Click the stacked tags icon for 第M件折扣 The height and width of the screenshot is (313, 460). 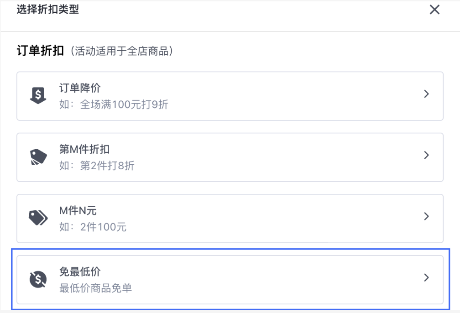click(x=38, y=157)
